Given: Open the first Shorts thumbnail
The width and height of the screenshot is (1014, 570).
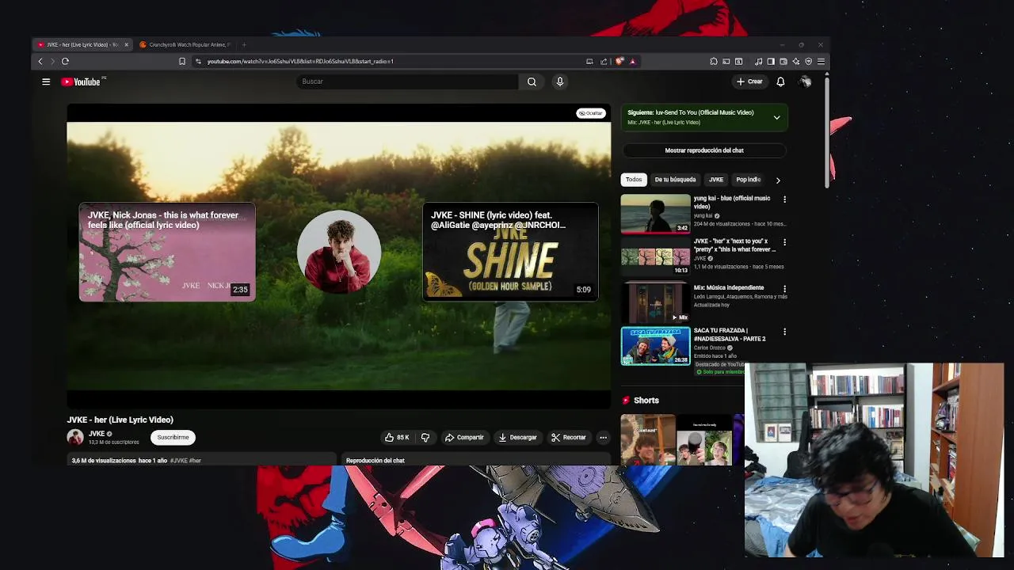Looking at the screenshot, I should click(648, 439).
